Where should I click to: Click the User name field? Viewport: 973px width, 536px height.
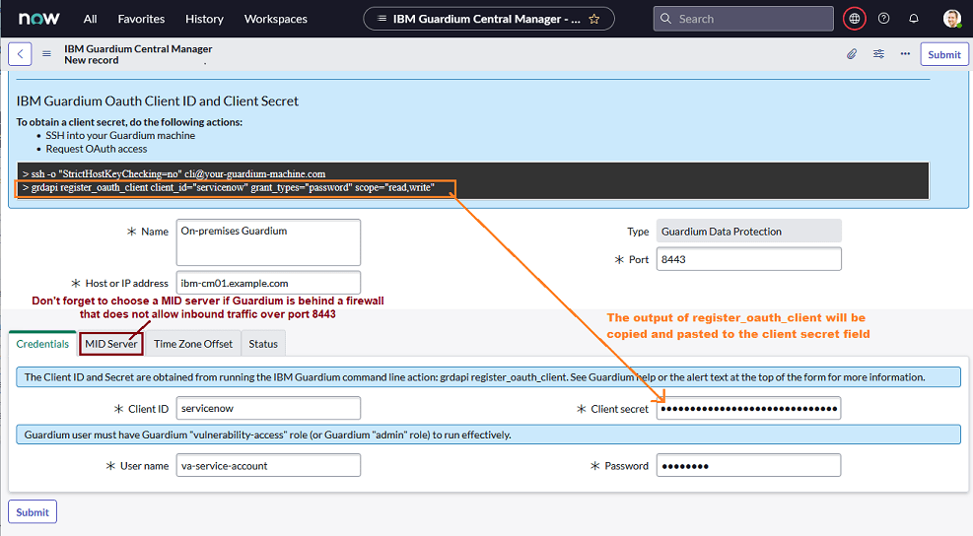click(268, 465)
